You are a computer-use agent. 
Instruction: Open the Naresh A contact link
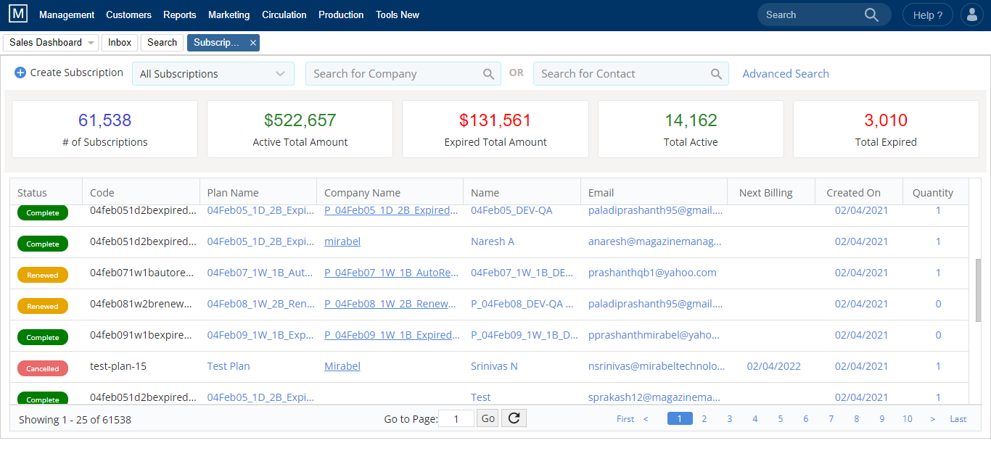(493, 241)
